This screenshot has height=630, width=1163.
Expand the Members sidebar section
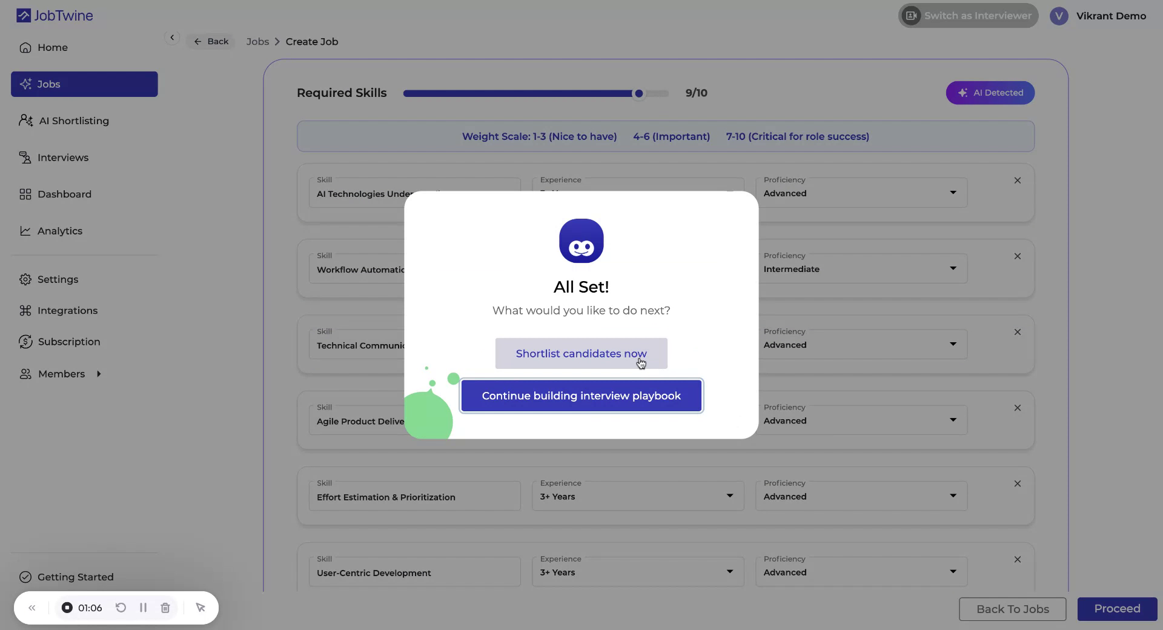[99, 374]
